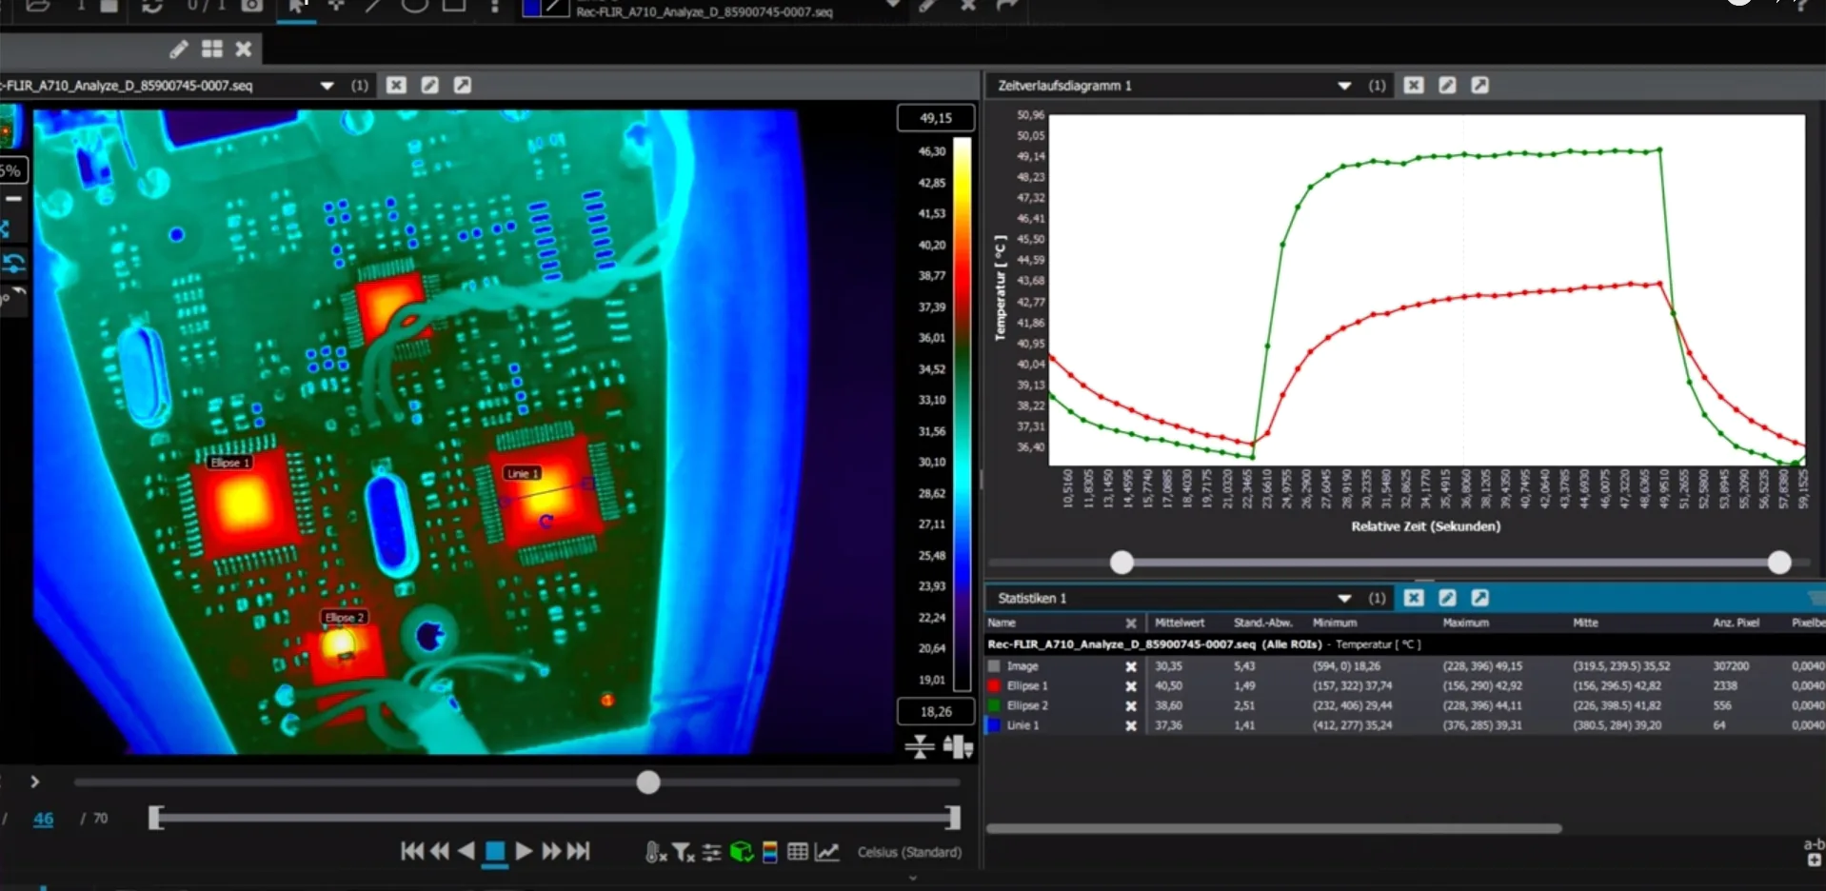
Task: Close the Zeitverlaufsdiagramm 1 panel
Action: pyautogui.click(x=1414, y=86)
